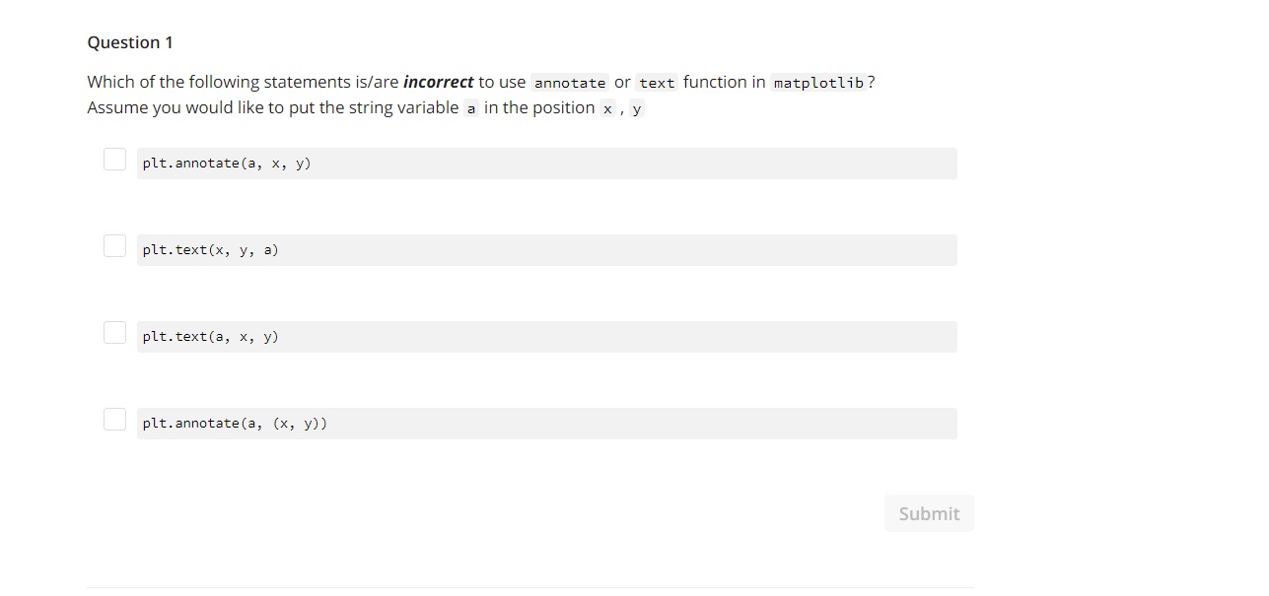Click the inline code variable y in the question

pyautogui.click(x=637, y=108)
